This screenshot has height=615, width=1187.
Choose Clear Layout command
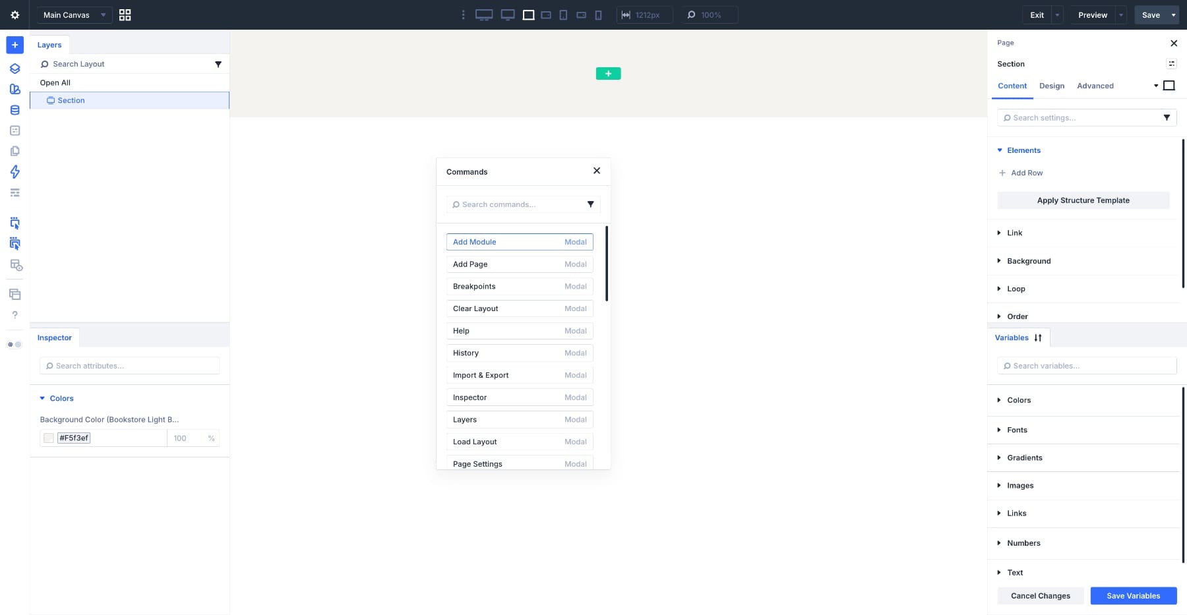[520, 308]
